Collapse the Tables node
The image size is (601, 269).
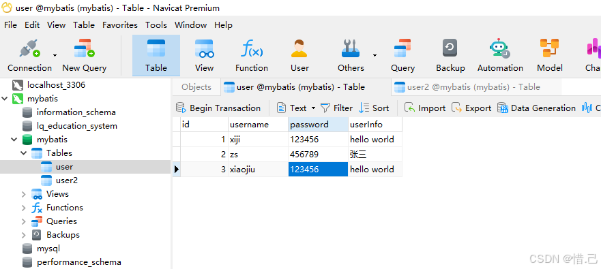24,153
